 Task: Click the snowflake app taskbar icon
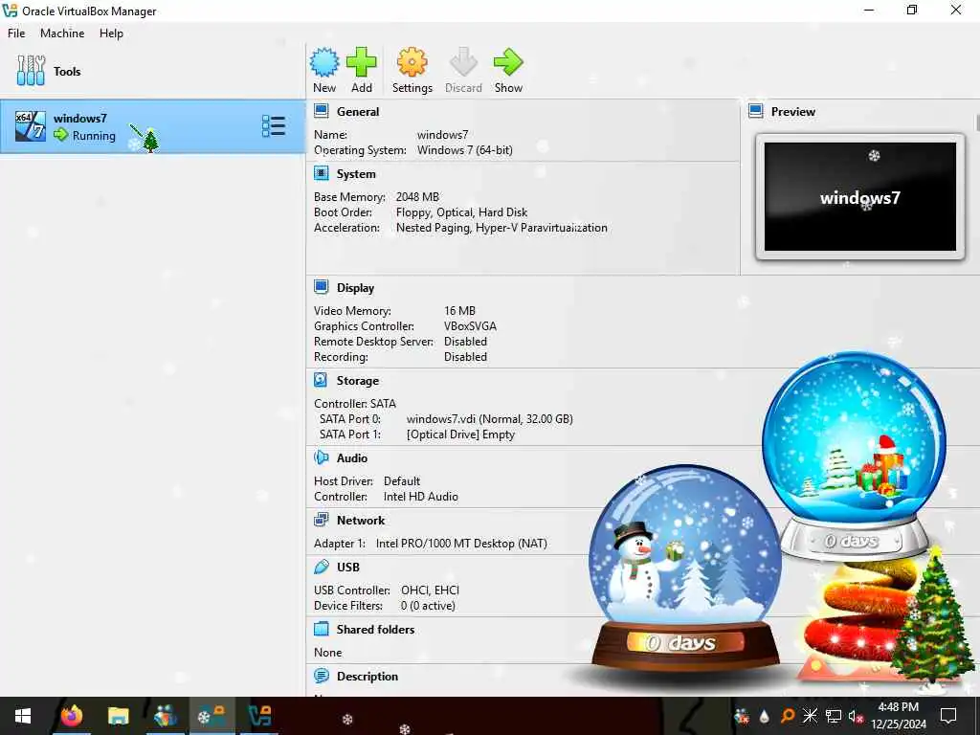tap(212, 716)
